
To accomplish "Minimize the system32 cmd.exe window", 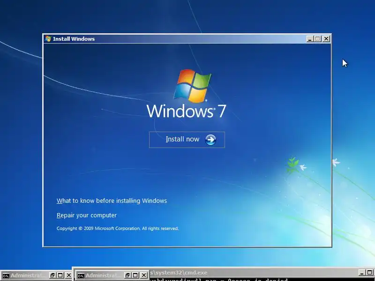I will [362, 273].
